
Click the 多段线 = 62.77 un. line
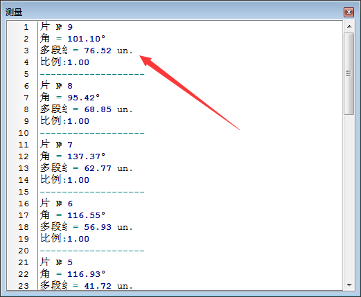[87, 168]
